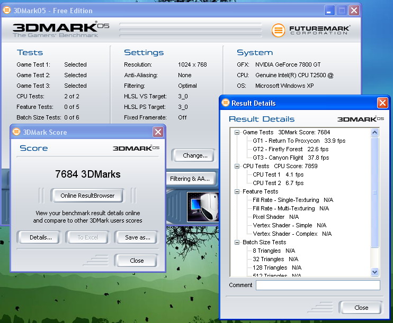Open the Online ResultBrowser
The width and height of the screenshot is (393, 323).
87,196
